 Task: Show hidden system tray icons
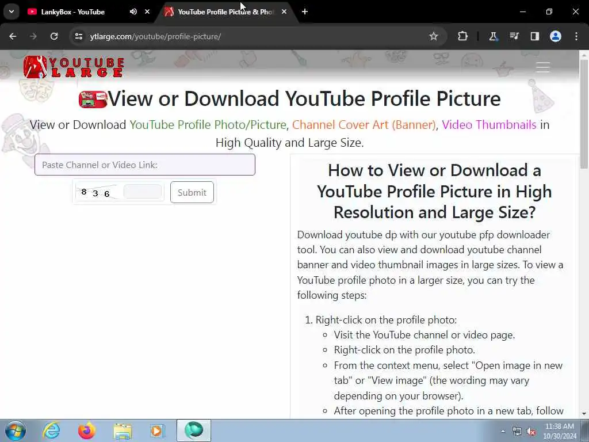pos(503,431)
